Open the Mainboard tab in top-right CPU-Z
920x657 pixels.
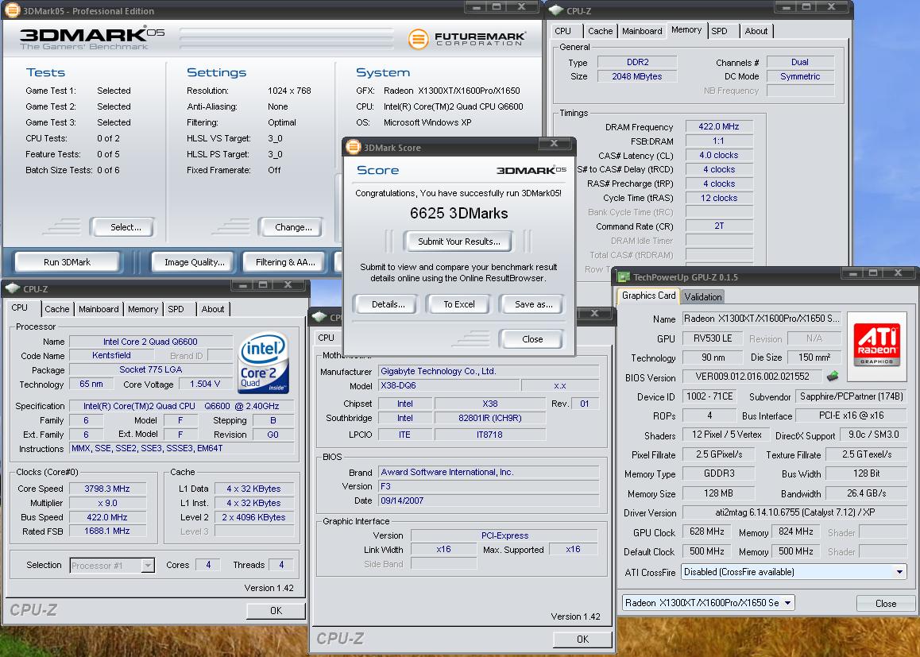click(x=642, y=31)
